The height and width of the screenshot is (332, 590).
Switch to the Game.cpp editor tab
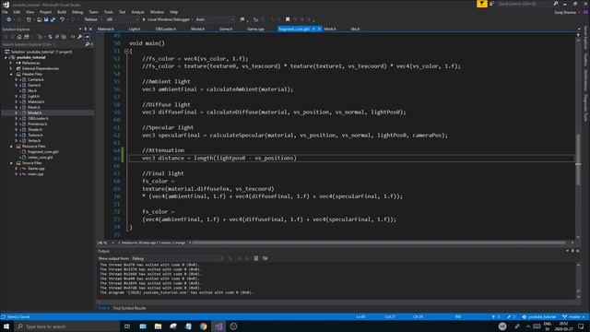(255, 29)
